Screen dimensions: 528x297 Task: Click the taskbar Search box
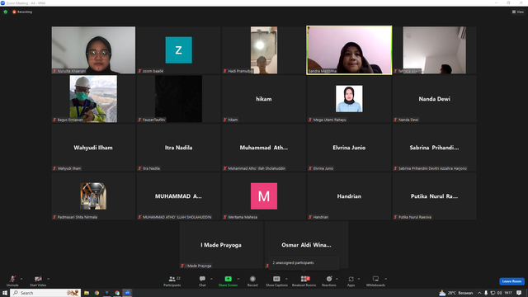pos(45,293)
